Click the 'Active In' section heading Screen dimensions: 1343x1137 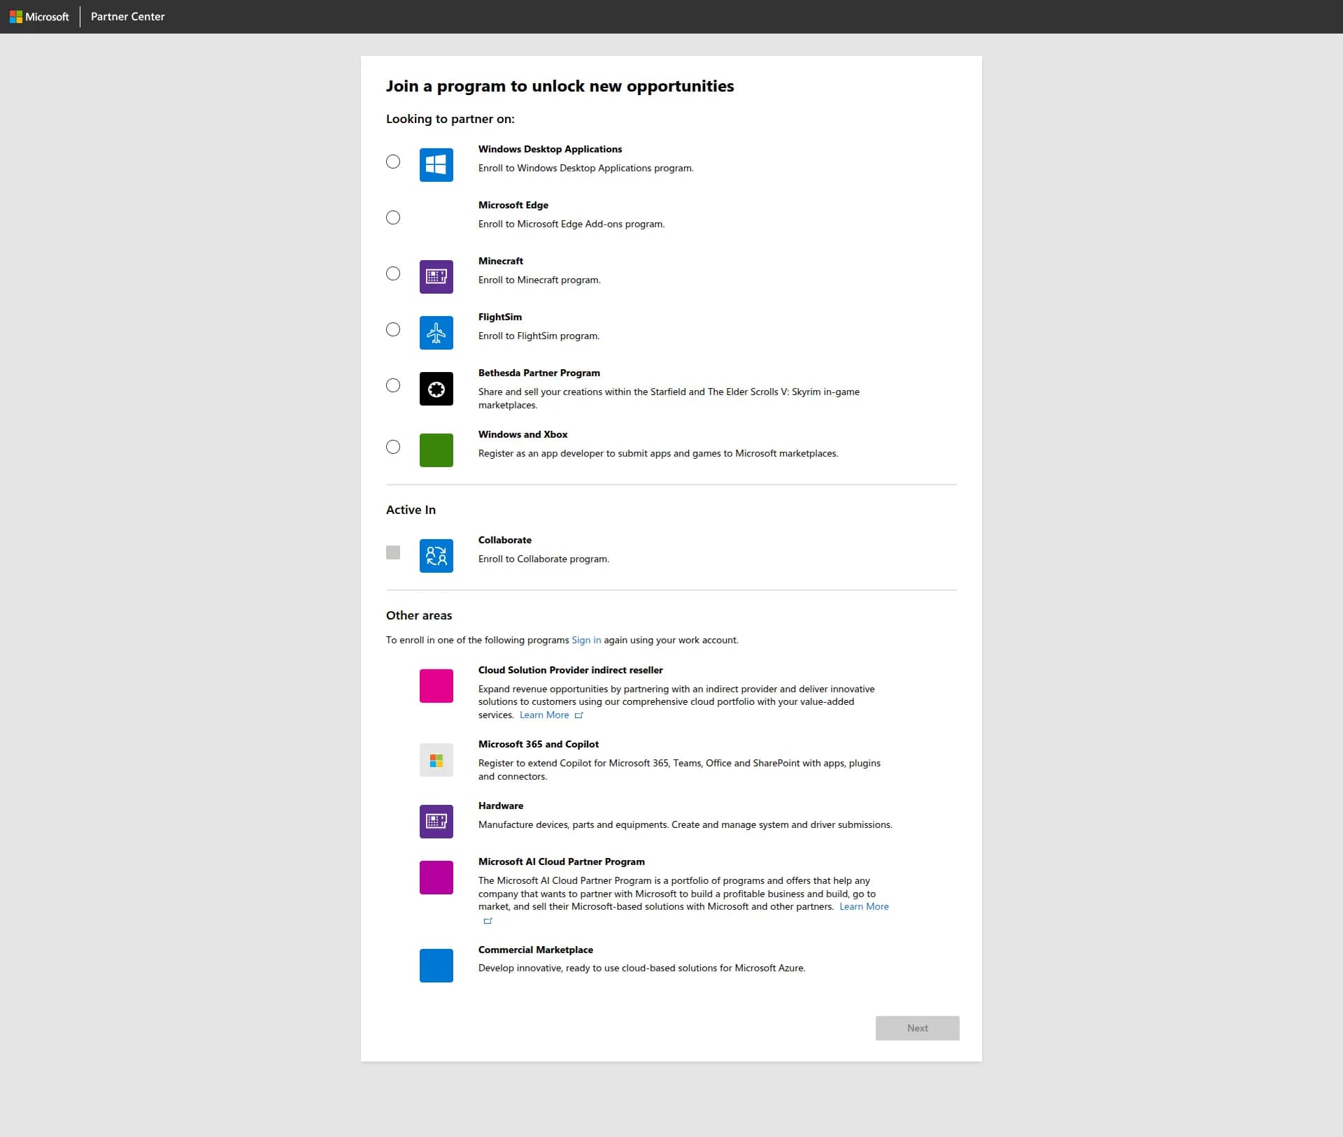click(x=411, y=510)
